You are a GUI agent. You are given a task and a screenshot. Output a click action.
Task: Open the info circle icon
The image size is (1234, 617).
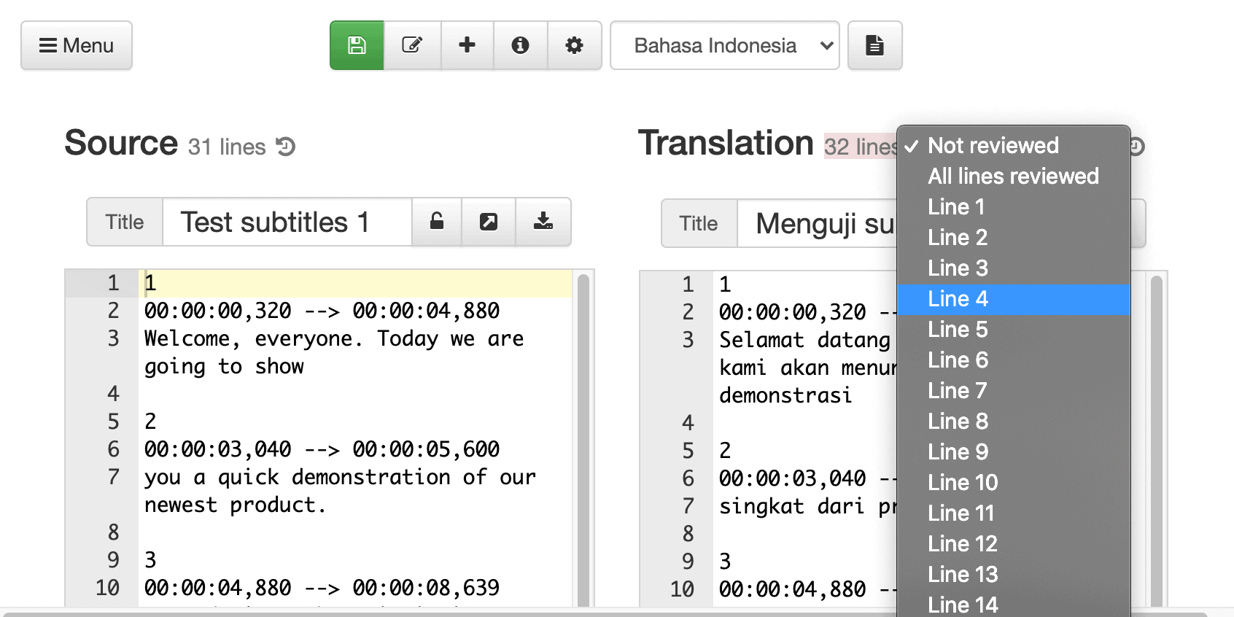[520, 45]
